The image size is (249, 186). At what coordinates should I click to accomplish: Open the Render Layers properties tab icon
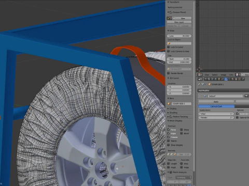209,79
